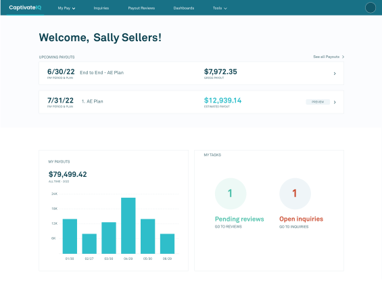
Task: Click the Pending reviews count circle
Action: (231, 194)
